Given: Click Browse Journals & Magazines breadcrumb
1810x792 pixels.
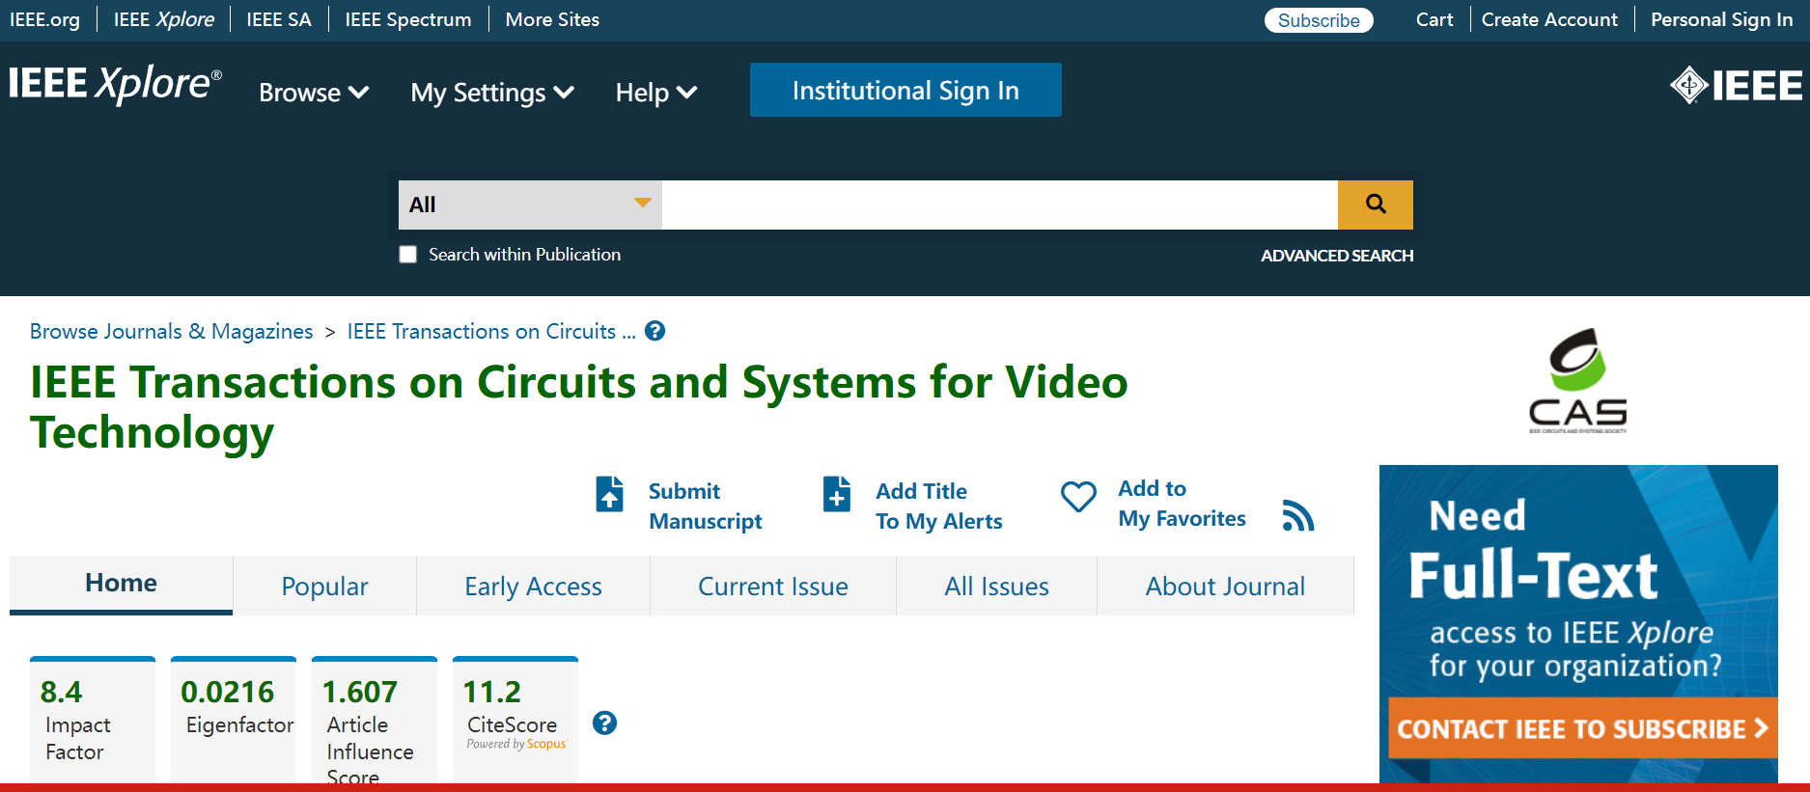Looking at the screenshot, I should (x=171, y=331).
